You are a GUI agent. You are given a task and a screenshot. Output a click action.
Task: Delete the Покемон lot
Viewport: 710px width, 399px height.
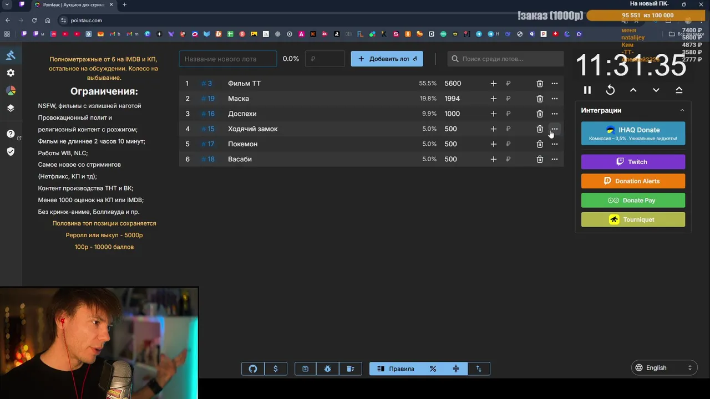tap(540, 144)
